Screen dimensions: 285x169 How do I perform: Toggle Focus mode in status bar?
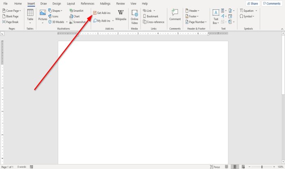pyautogui.click(x=215, y=167)
